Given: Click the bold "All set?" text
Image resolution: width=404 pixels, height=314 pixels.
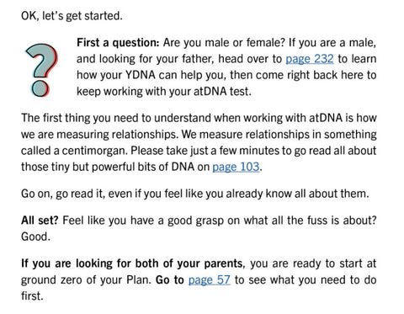Looking at the screenshot, I should tap(40, 221).
